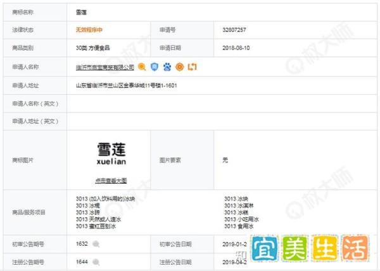
Task: Click the orange magnifier icon beside applicant name
Action: 142,67
